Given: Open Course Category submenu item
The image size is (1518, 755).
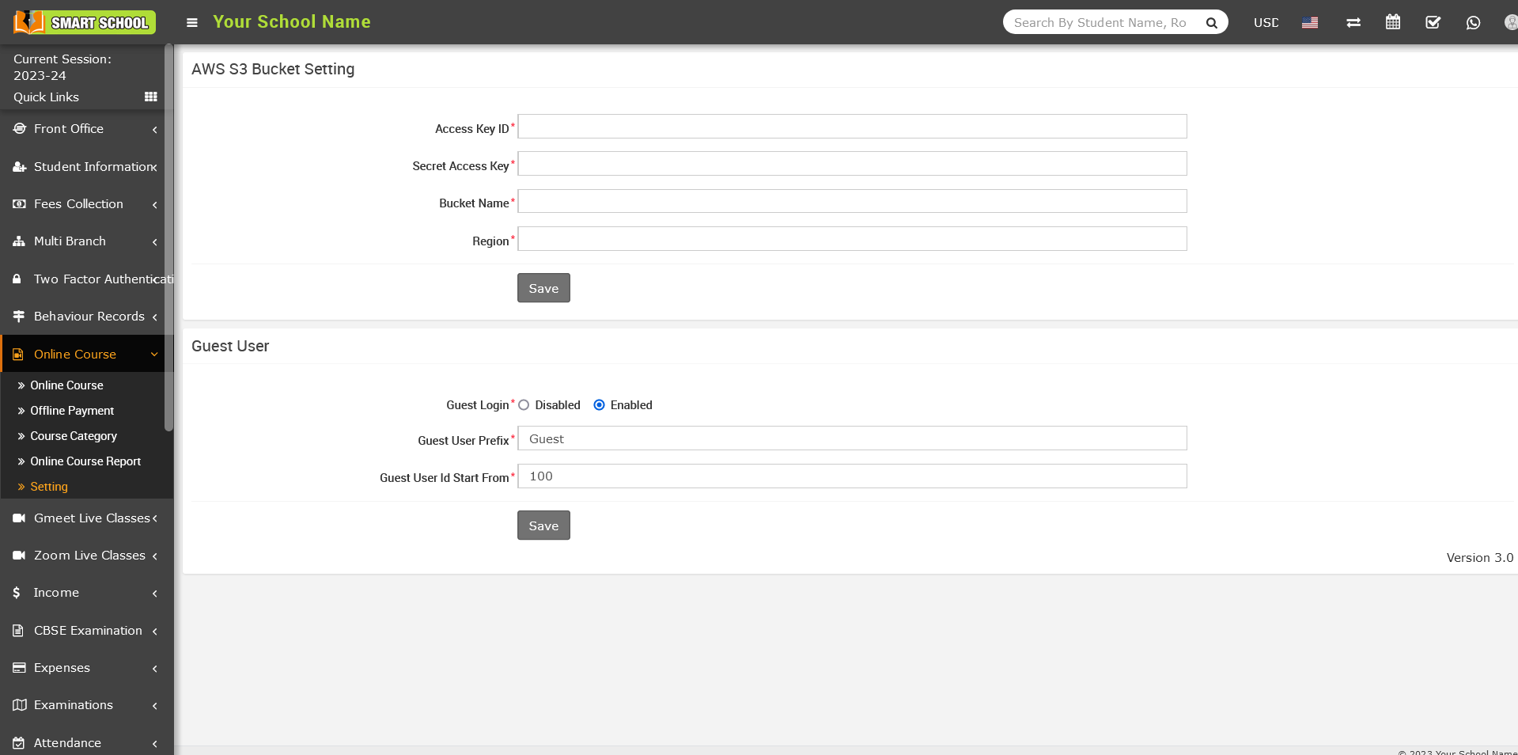Looking at the screenshot, I should click(74, 436).
